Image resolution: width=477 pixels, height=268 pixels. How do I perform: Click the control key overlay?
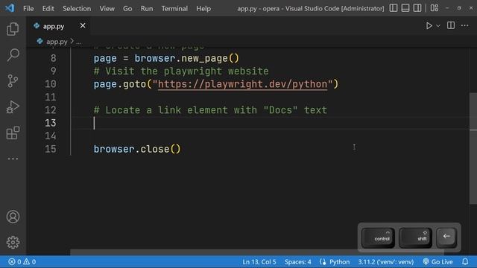(x=378, y=237)
